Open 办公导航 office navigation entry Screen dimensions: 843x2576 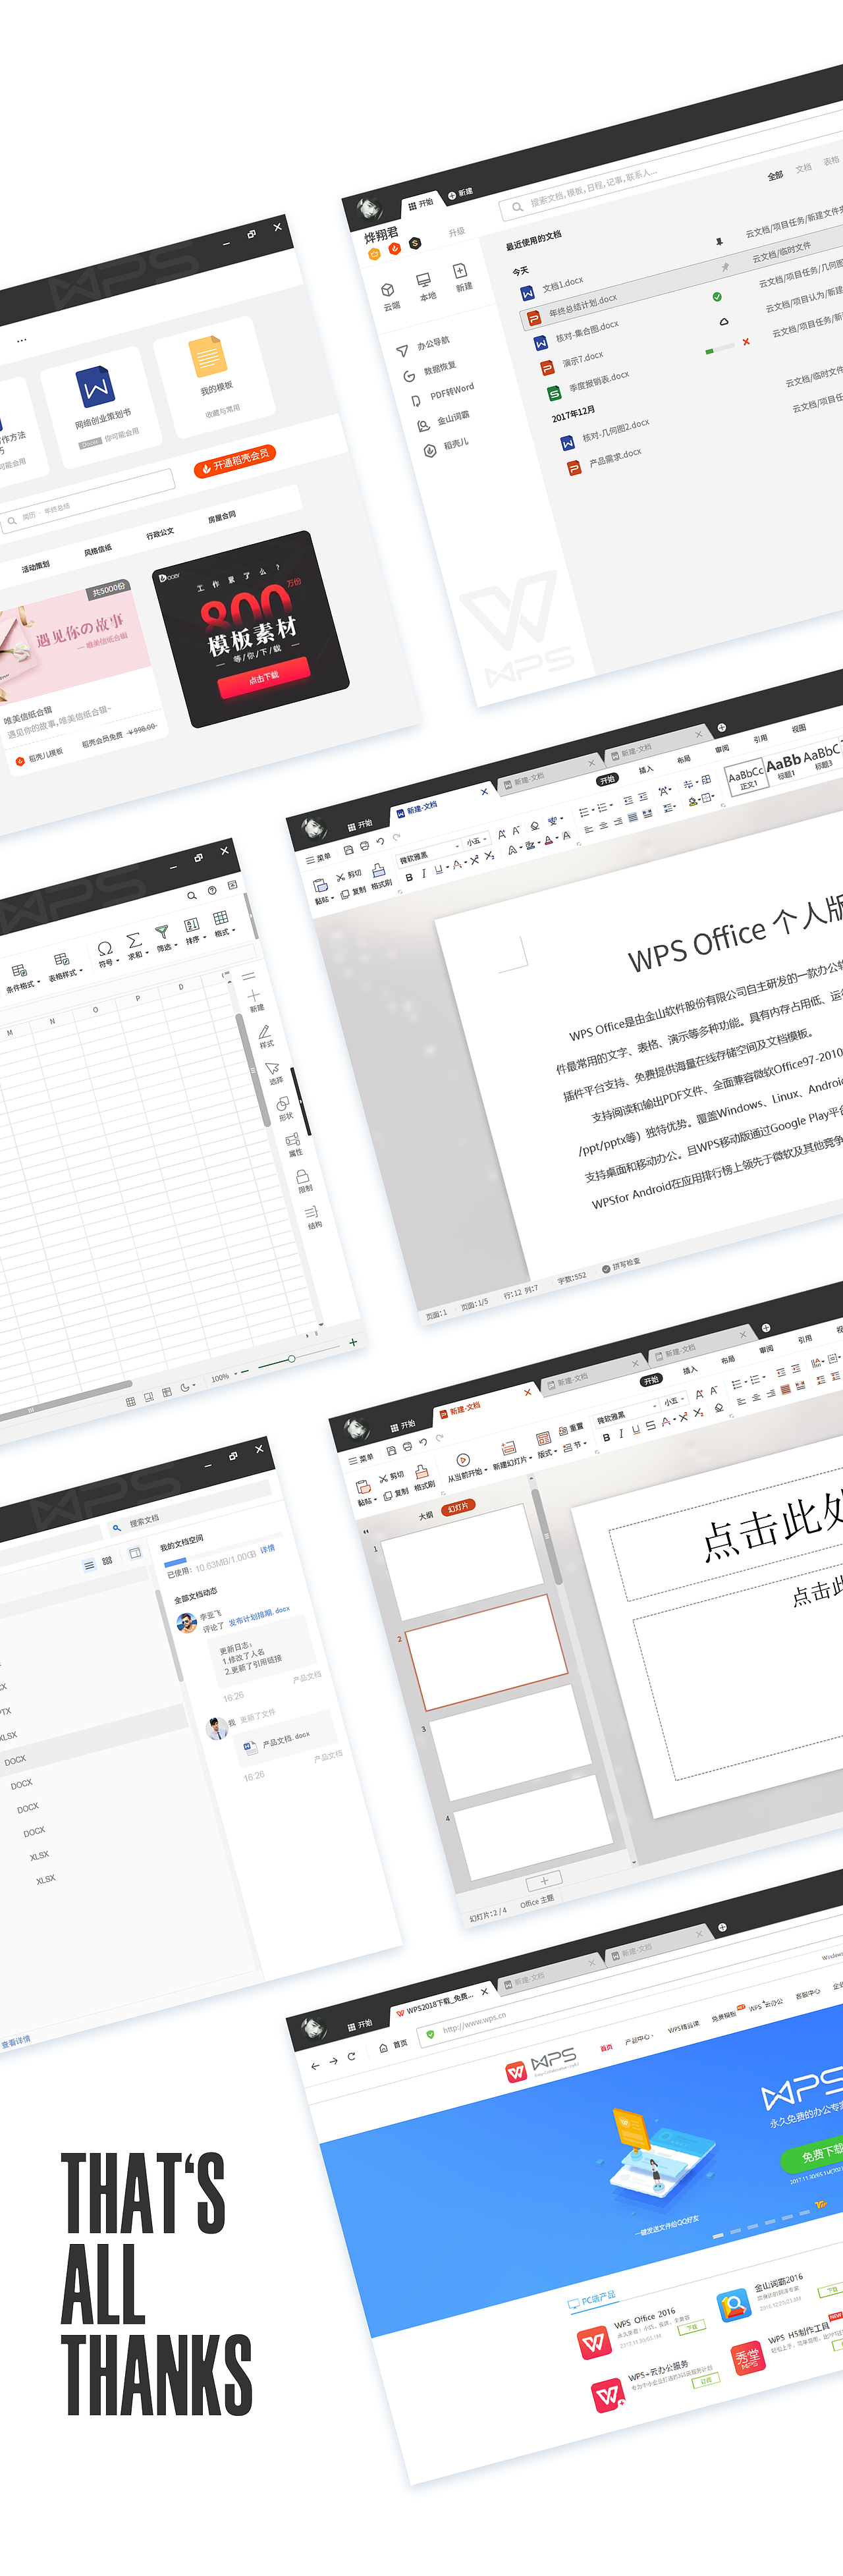[424, 346]
